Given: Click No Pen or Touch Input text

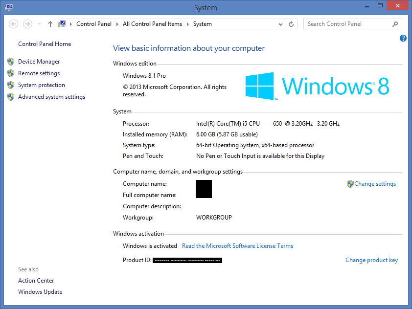Looking at the screenshot, I should point(260,156).
